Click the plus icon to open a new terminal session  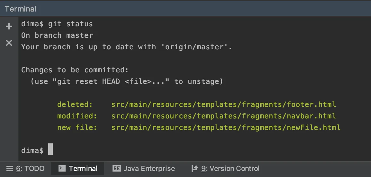[9, 26]
